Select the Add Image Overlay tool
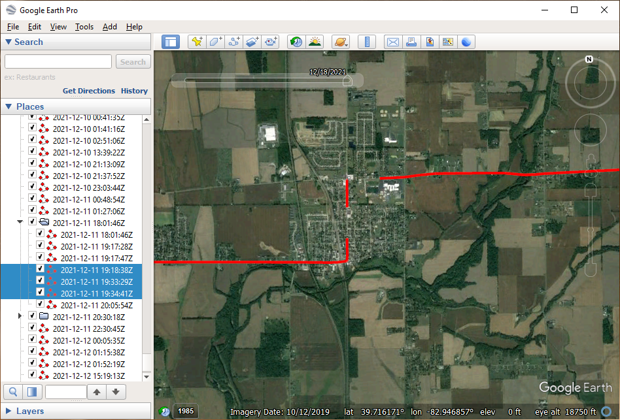The width and height of the screenshot is (620, 420). [x=252, y=42]
